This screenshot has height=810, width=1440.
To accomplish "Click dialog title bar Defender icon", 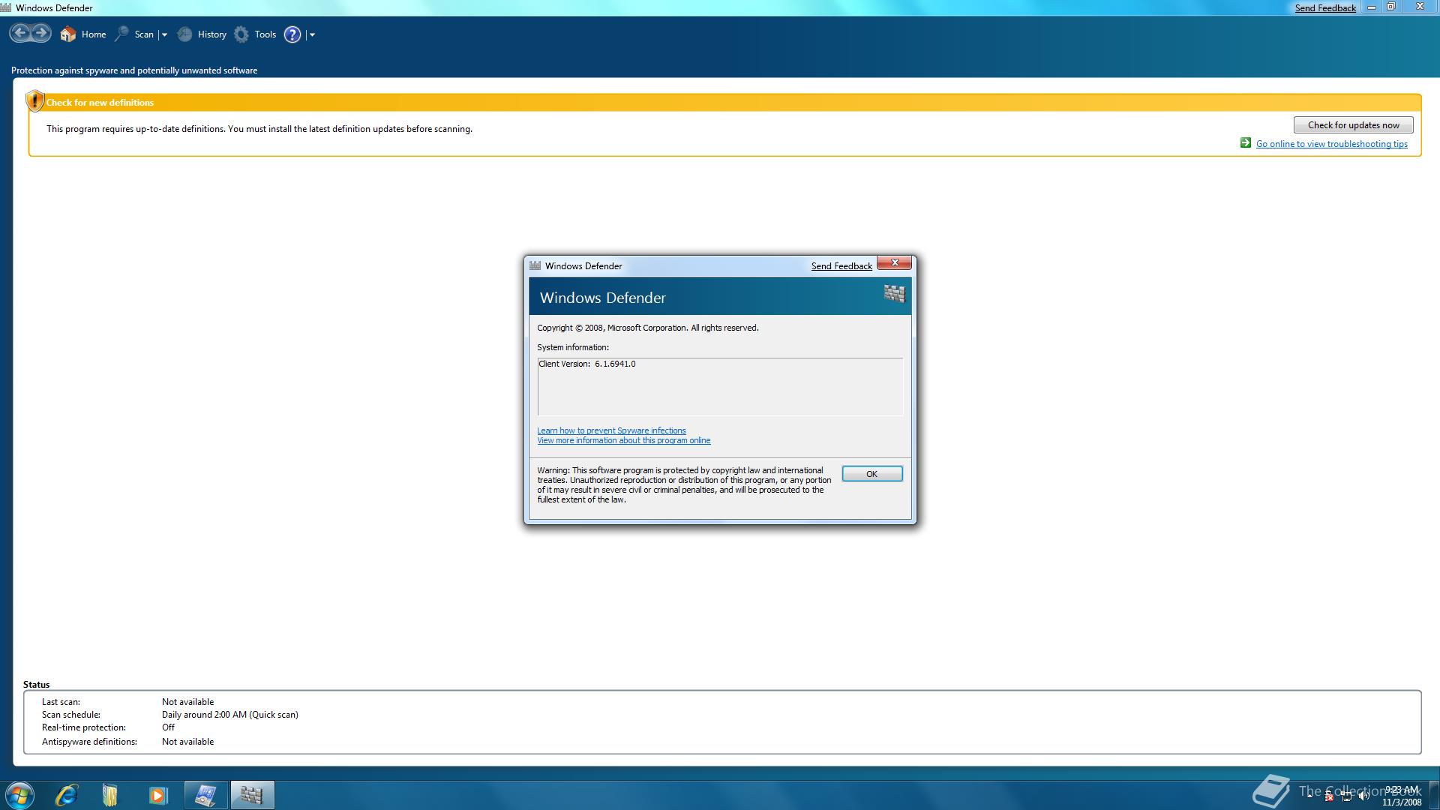I will pyautogui.click(x=535, y=265).
